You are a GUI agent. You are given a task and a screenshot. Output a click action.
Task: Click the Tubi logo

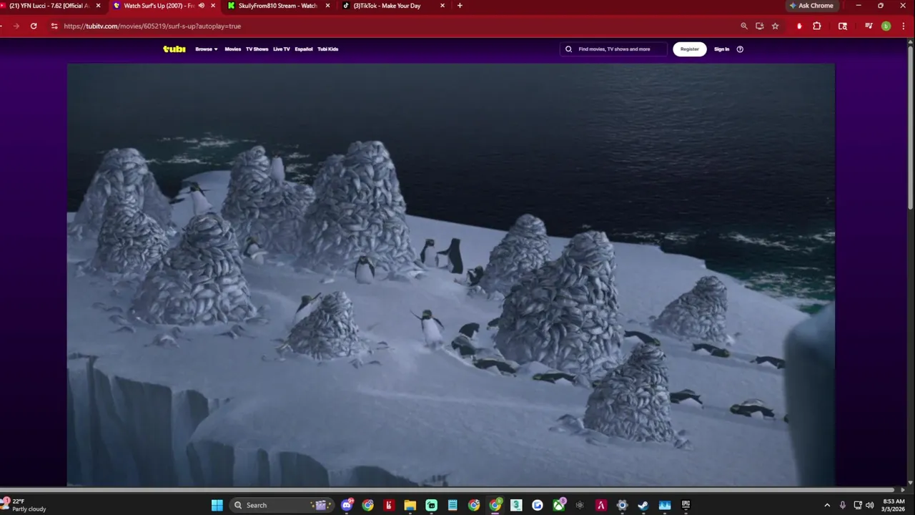pos(174,49)
